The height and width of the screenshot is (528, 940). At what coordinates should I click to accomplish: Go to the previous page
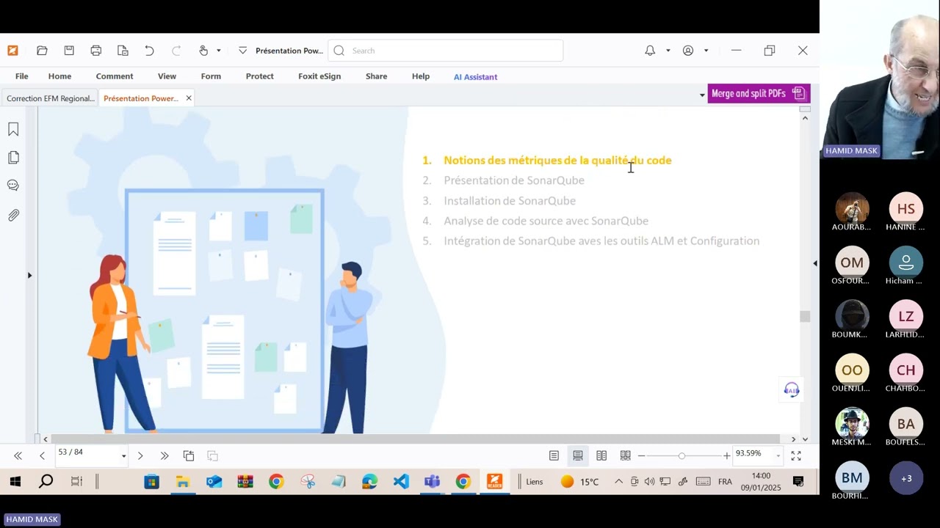point(42,456)
